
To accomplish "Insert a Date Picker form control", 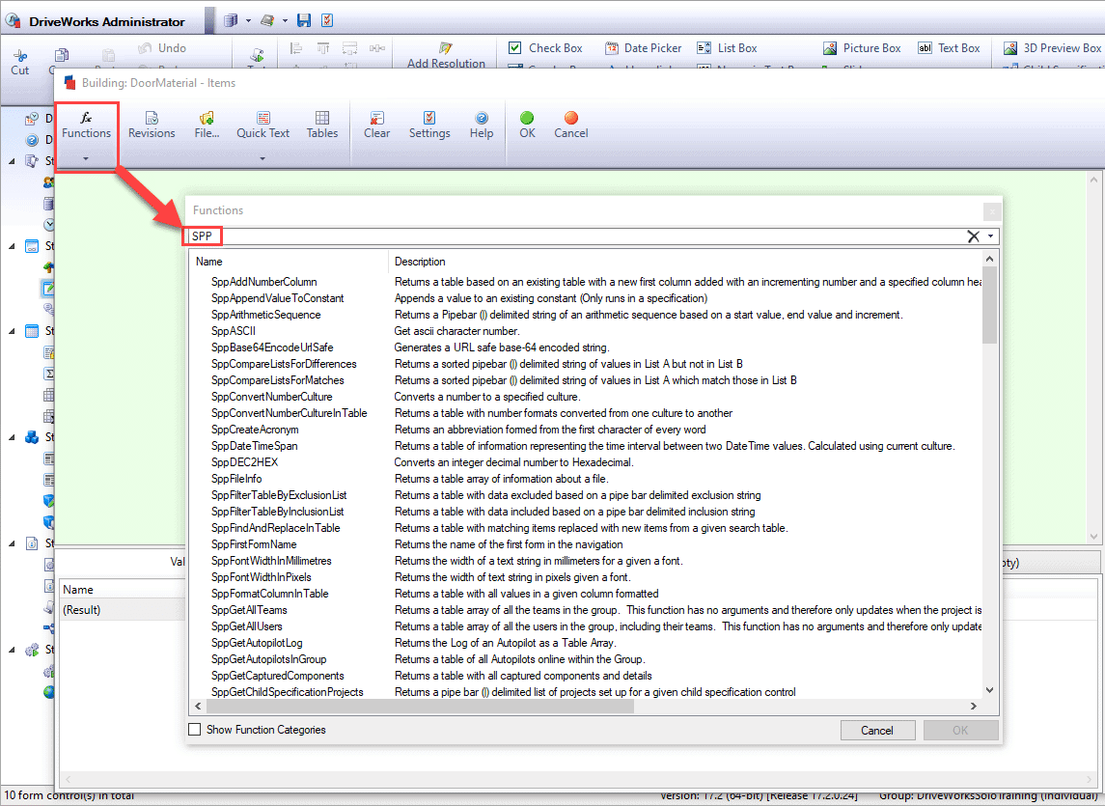I will point(644,48).
